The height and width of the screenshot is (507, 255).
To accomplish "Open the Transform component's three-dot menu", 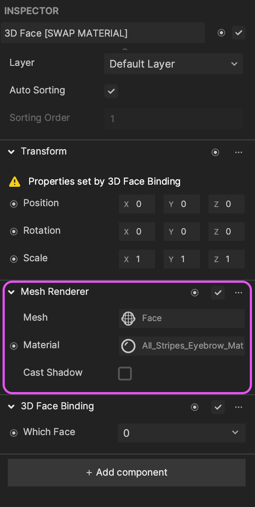I will point(239,152).
